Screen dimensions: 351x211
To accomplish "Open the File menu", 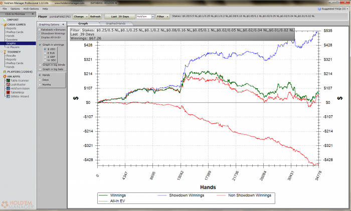I will (5, 9).
